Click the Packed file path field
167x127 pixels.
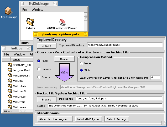pos(119,99)
